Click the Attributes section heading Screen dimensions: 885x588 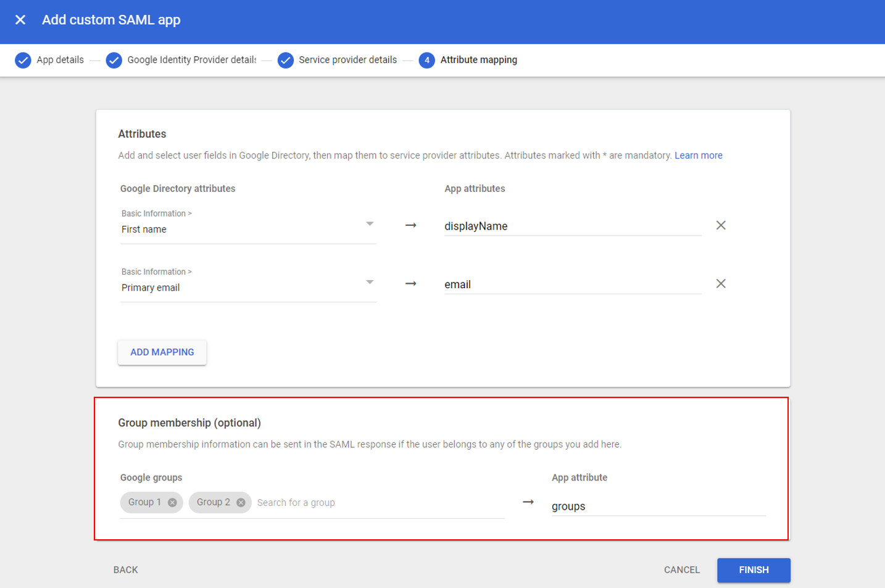tap(142, 134)
